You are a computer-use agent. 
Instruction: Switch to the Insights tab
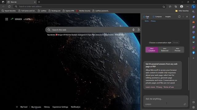(x=168, y=16)
